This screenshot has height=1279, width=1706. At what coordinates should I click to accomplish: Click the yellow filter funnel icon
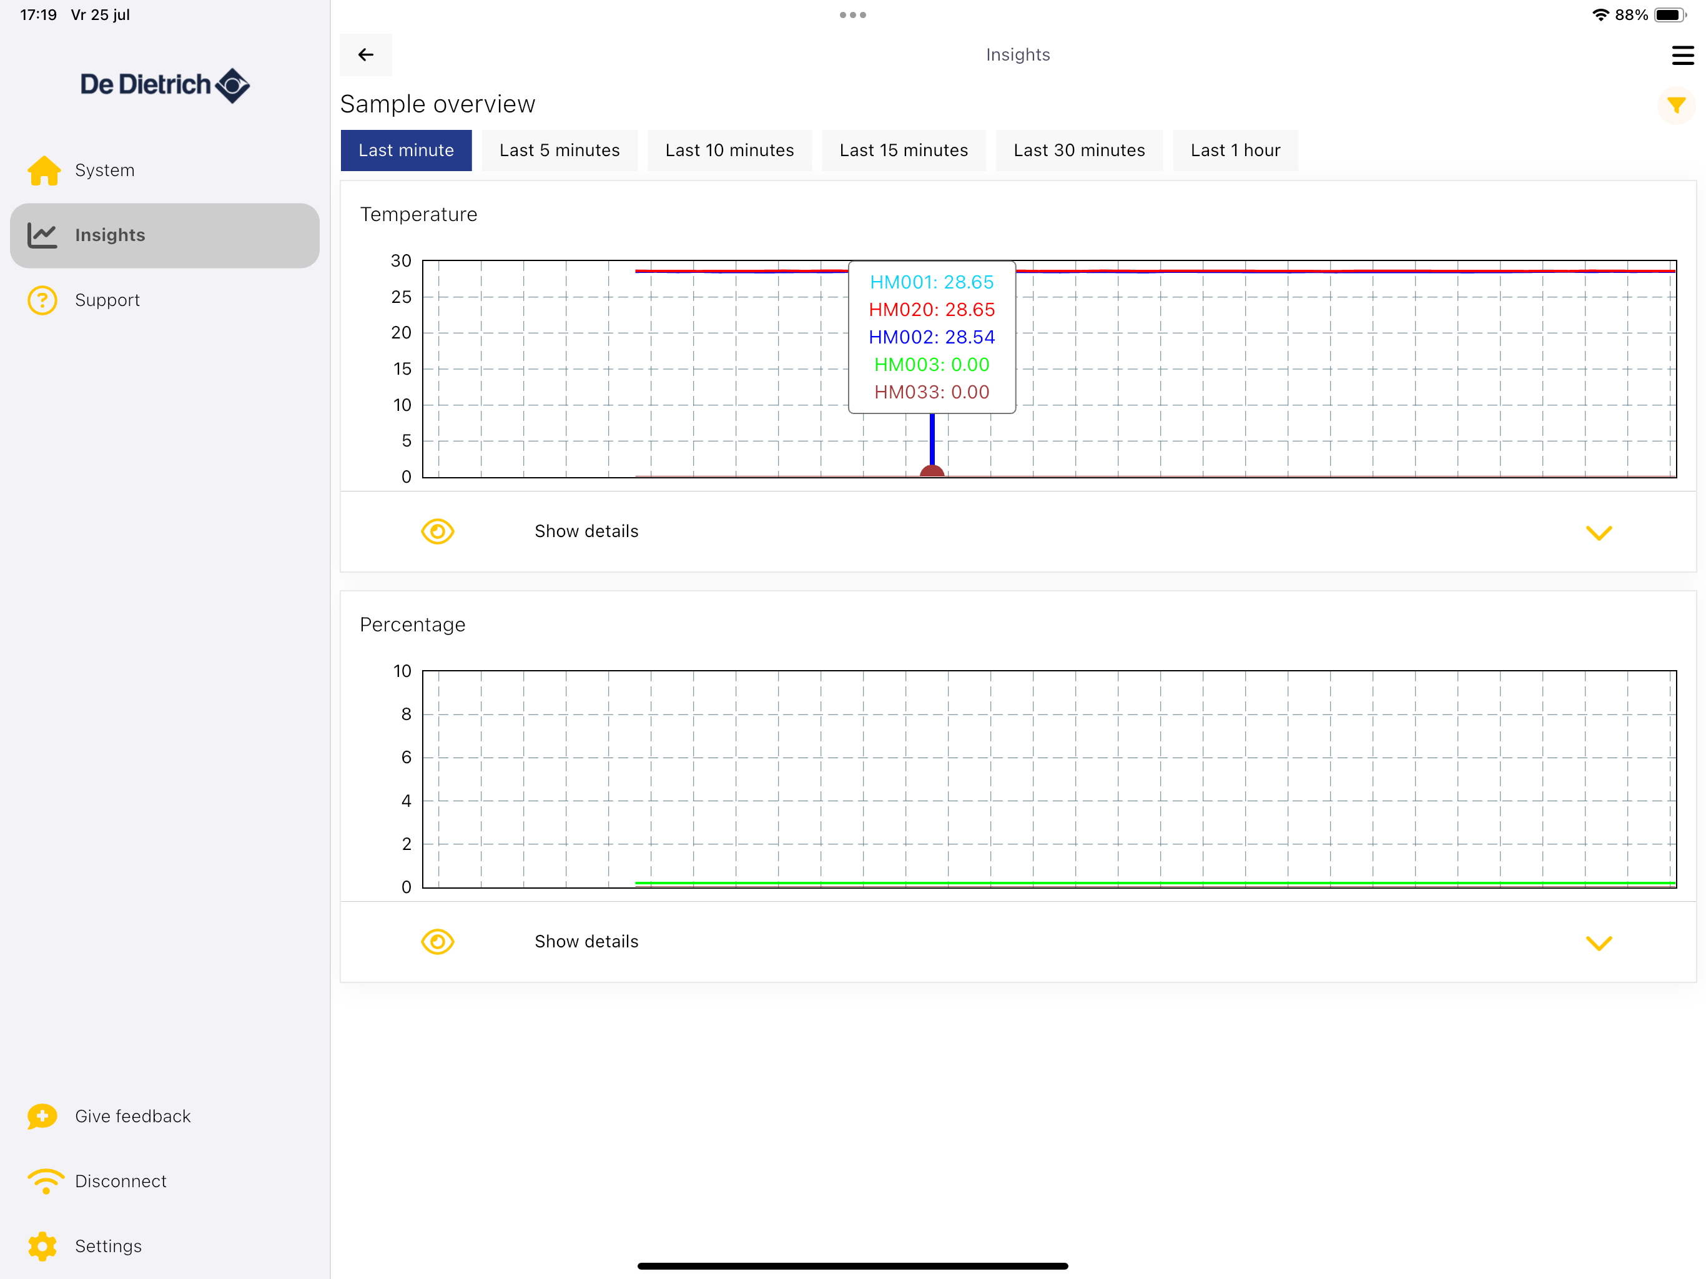click(1675, 105)
